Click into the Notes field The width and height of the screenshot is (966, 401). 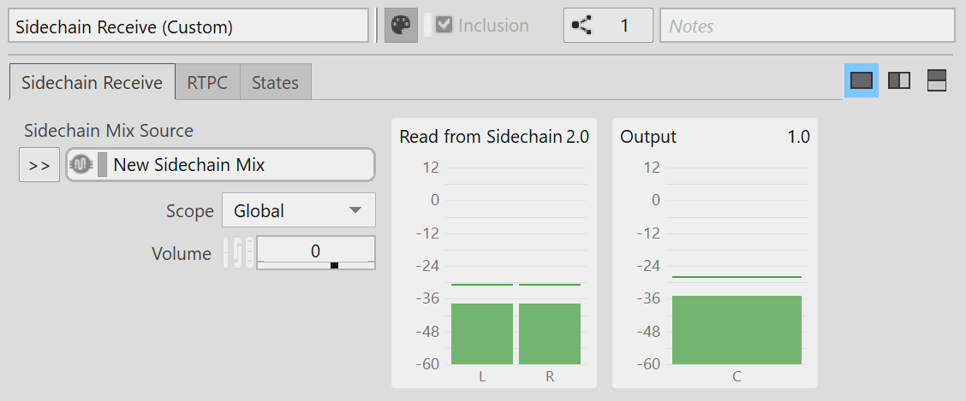click(807, 26)
